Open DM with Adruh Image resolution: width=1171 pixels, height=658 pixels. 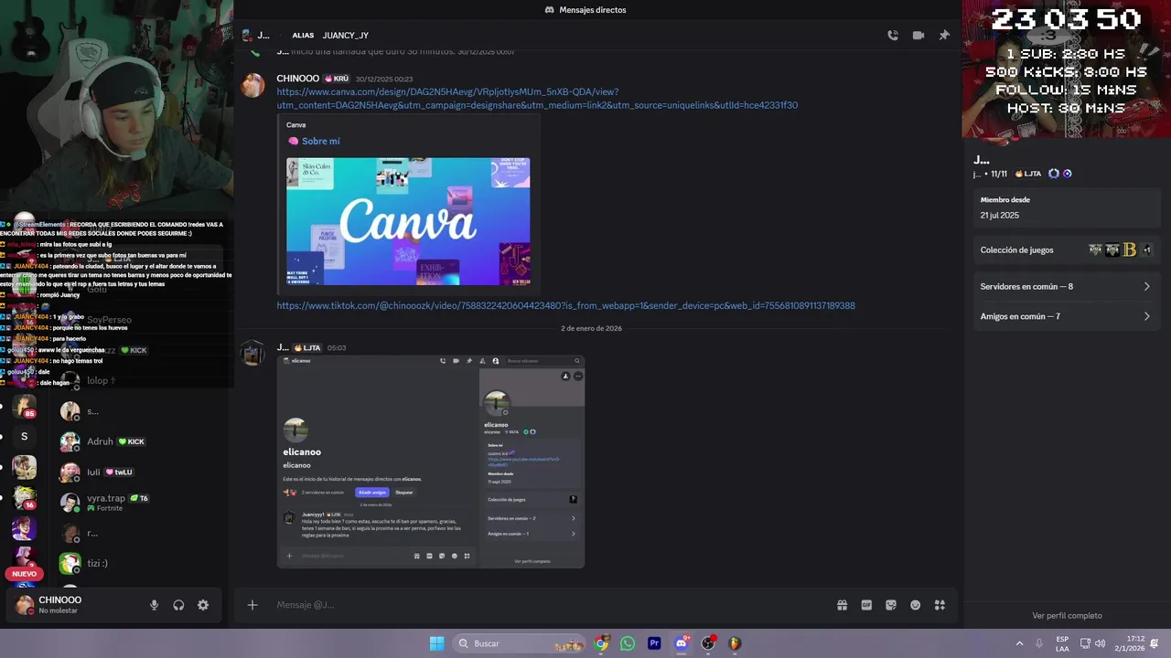[137, 441]
